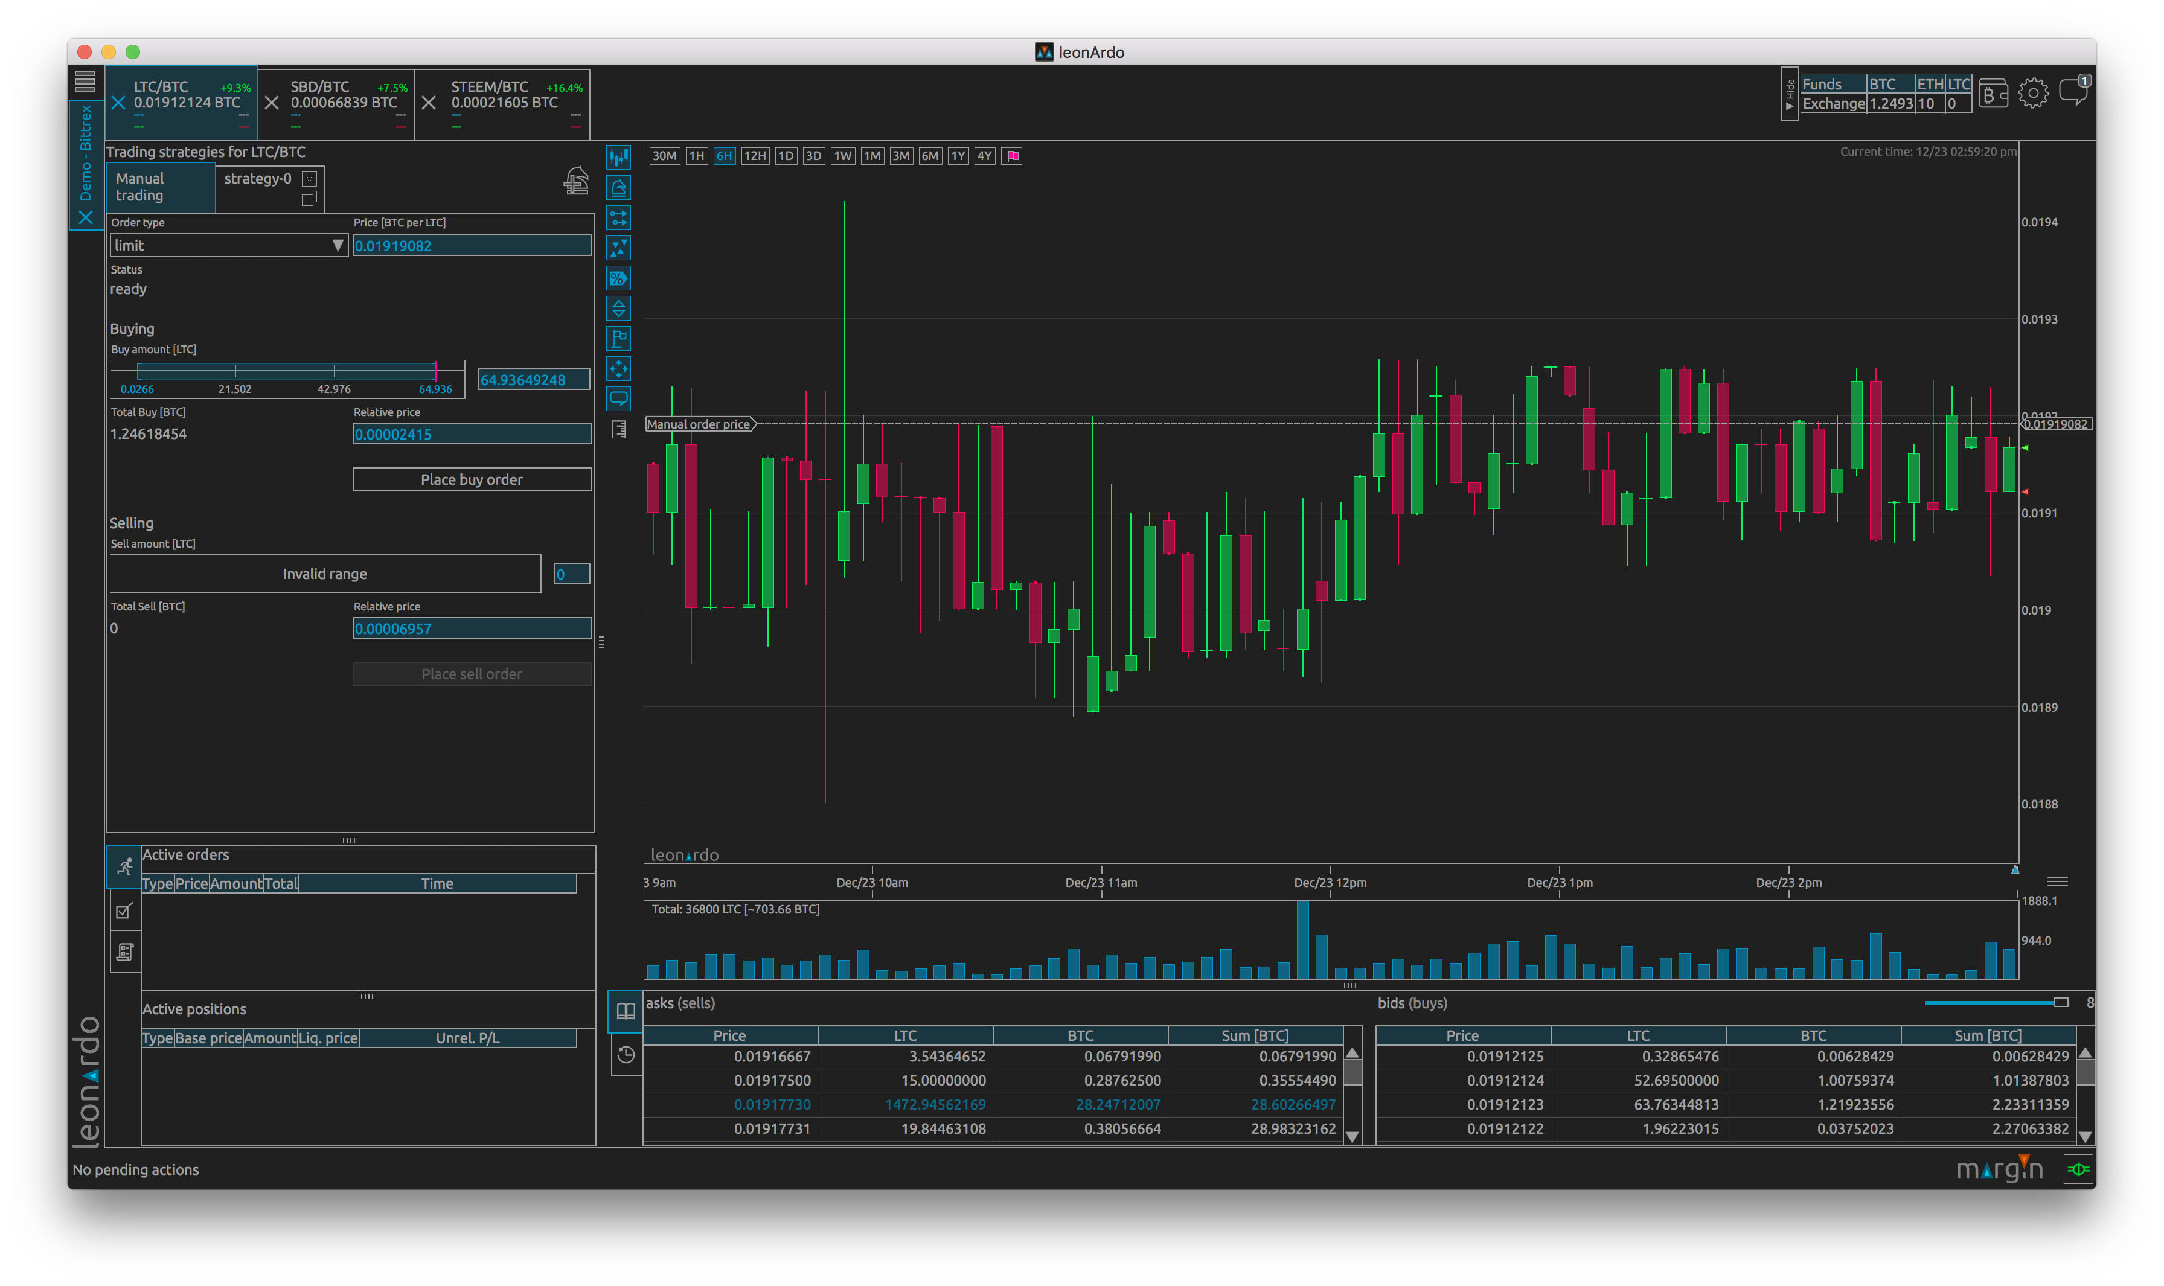Select the ruler measurement tool
Screen dimensions: 2164x1286
(x=619, y=429)
